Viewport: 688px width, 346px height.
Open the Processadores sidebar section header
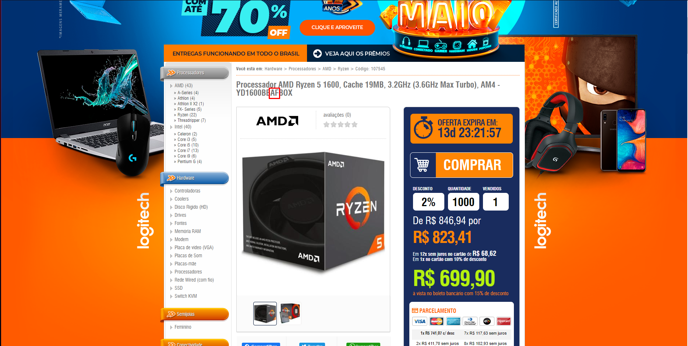point(194,73)
